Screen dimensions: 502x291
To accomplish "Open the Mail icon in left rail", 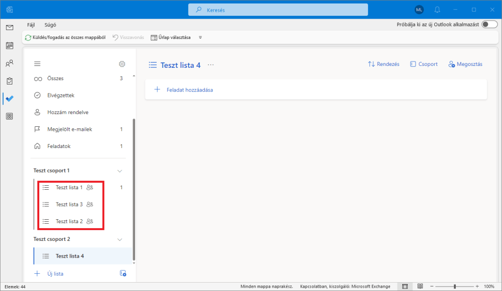I will pyautogui.click(x=9, y=28).
